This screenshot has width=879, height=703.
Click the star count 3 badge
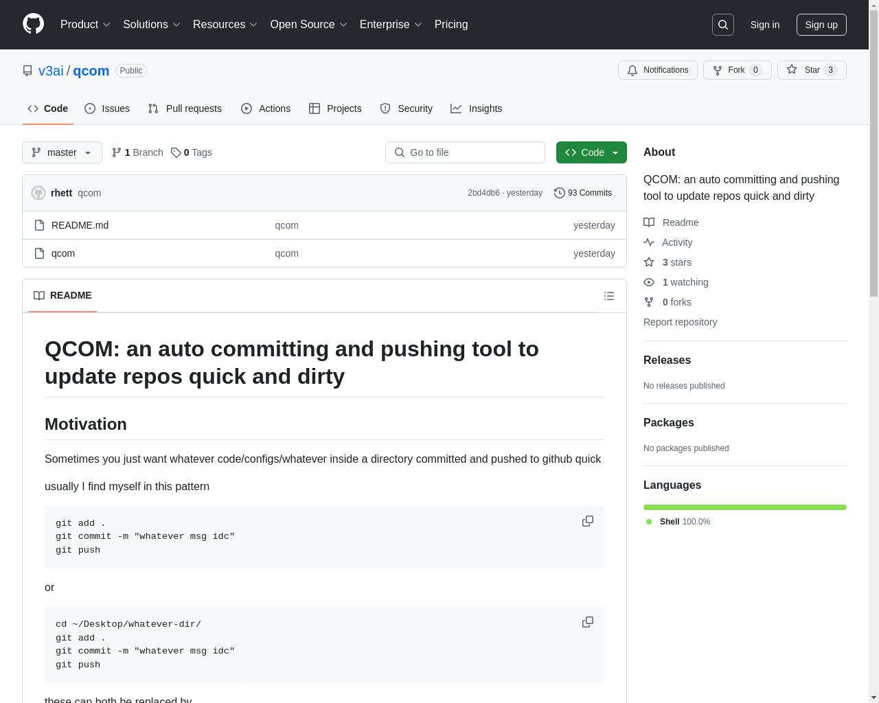[830, 70]
